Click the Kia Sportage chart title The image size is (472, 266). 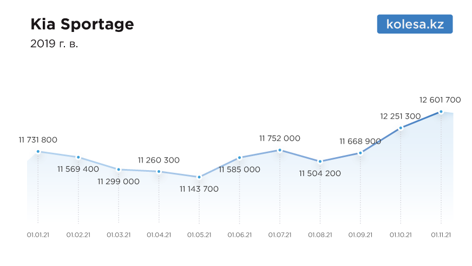click(82, 24)
